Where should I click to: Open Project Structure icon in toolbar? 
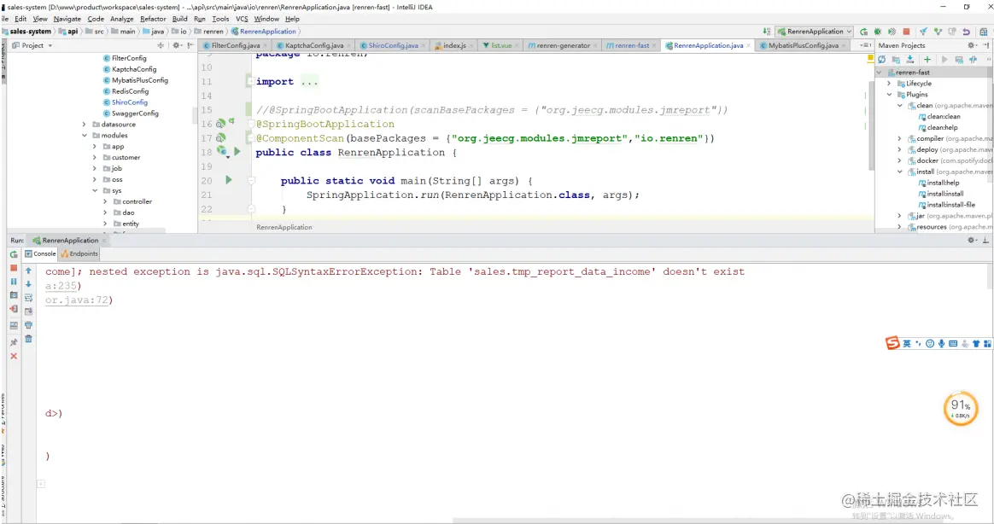pos(983,32)
